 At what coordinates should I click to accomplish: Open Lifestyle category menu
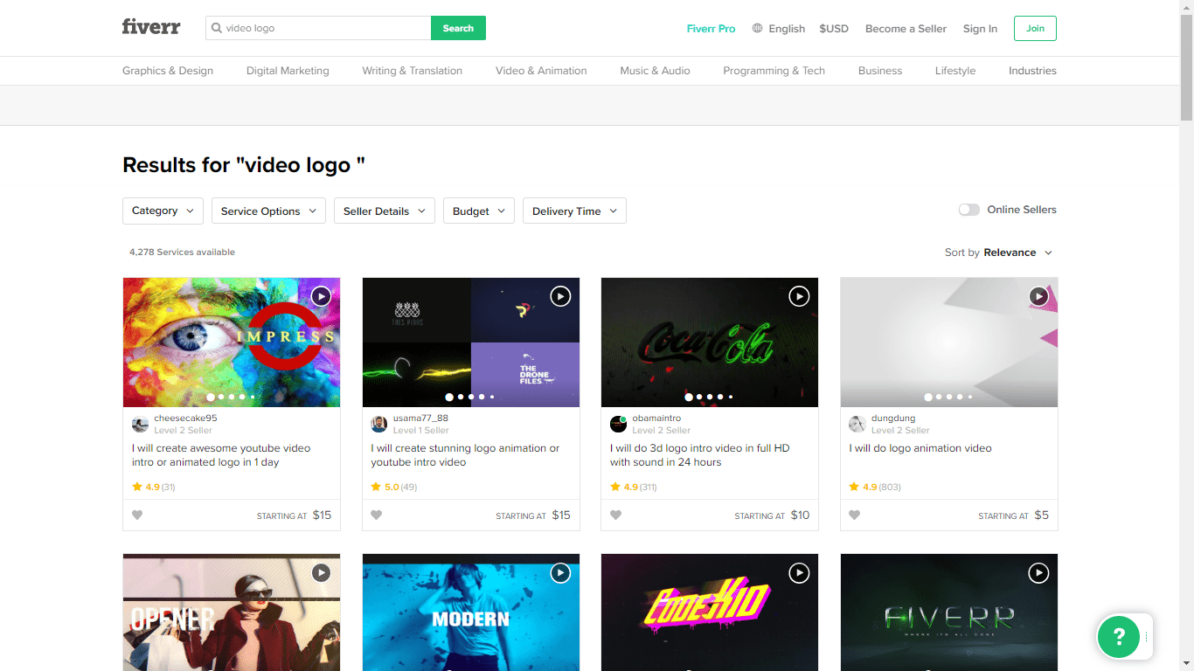click(955, 71)
